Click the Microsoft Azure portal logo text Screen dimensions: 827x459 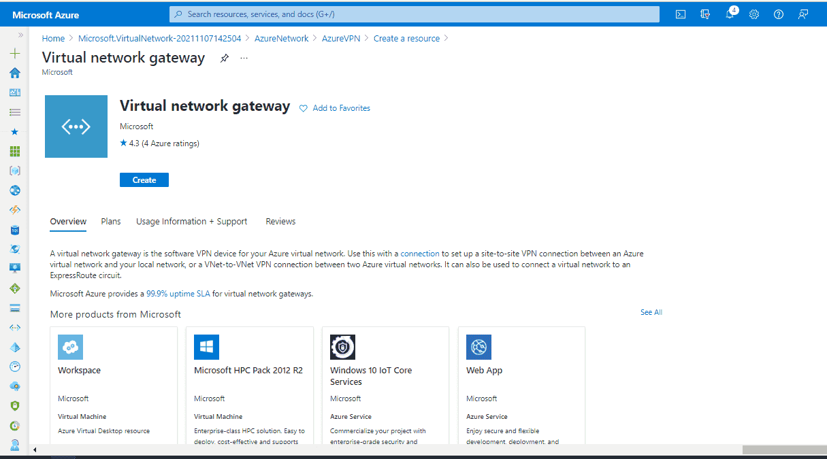(46, 14)
